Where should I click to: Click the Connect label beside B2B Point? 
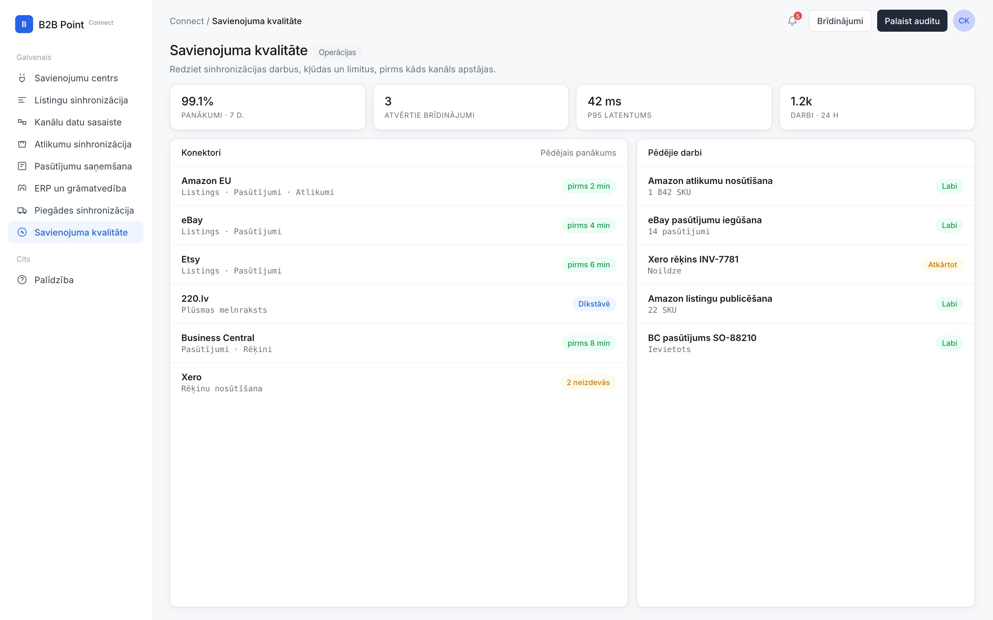[101, 23]
